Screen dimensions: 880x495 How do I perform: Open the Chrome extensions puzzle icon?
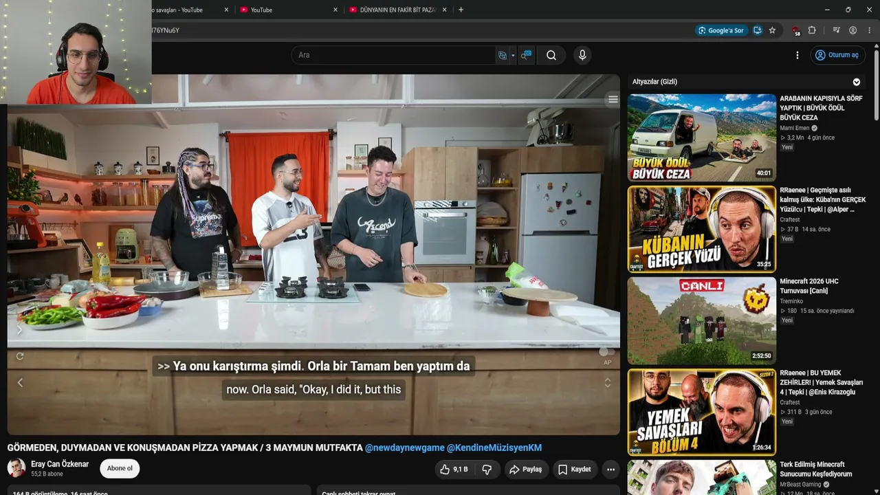click(x=812, y=30)
